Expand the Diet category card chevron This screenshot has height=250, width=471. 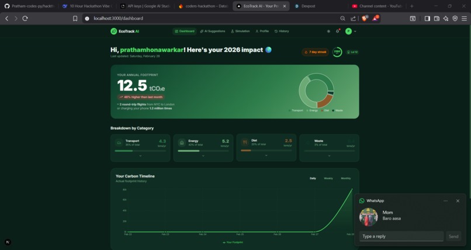coord(266,155)
